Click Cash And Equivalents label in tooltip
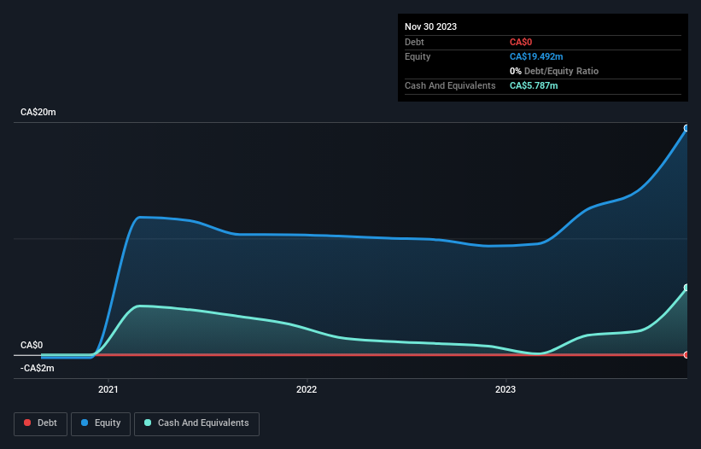Image resolution: width=701 pixels, height=449 pixels. (450, 85)
